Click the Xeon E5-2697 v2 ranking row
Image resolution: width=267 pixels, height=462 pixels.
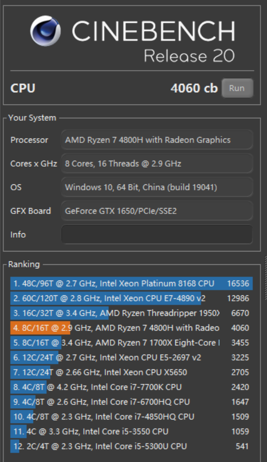pyautogui.click(x=132, y=357)
